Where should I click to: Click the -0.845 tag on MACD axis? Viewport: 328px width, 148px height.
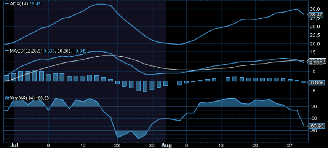(x=317, y=83)
